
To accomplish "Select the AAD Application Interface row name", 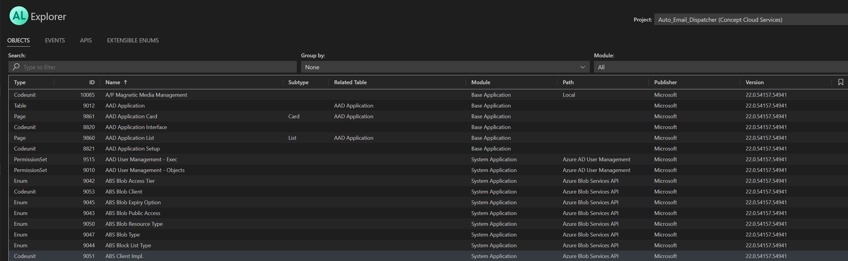I will tap(136, 127).
